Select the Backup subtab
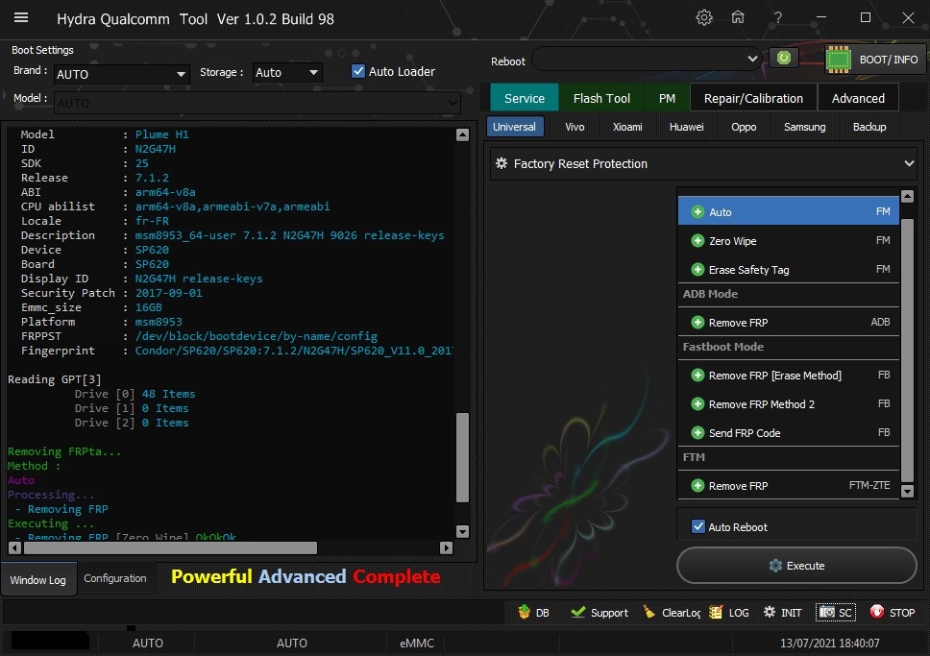 (869, 127)
